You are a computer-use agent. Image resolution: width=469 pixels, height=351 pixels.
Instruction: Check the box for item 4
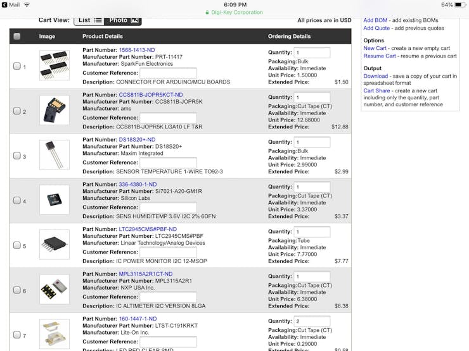point(17,200)
